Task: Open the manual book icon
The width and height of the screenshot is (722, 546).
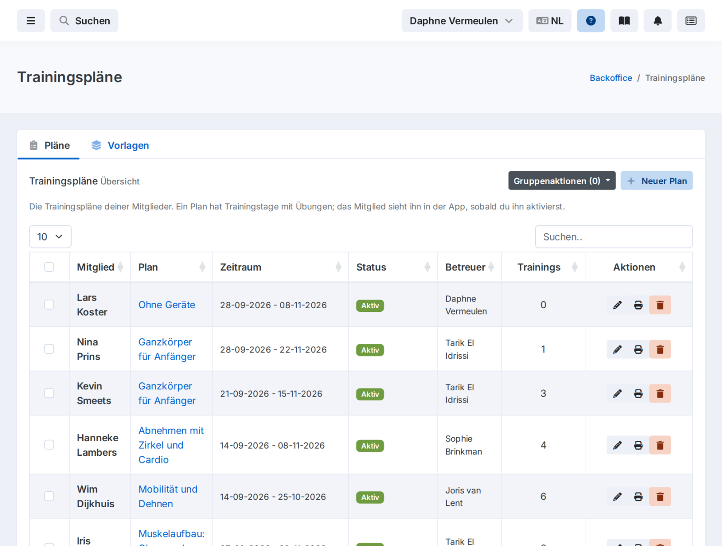Action: pyautogui.click(x=624, y=21)
